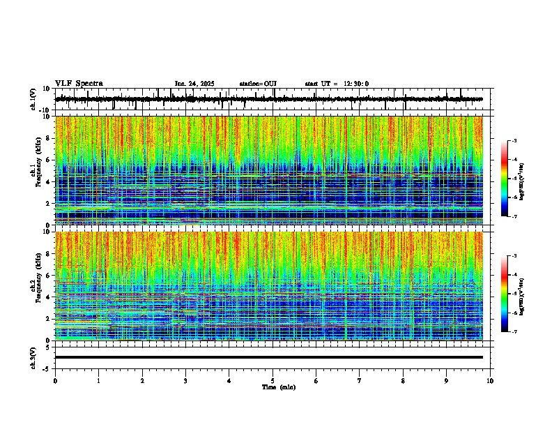Image resolution: width=552 pixels, height=427 pixels.
Task: Click time axis tick label 0
Action: pyautogui.click(x=55, y=381)
